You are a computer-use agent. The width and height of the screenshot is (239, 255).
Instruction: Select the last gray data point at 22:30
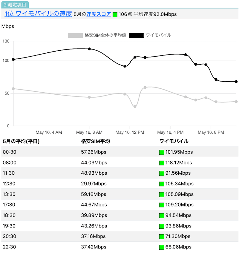(236, 102)
